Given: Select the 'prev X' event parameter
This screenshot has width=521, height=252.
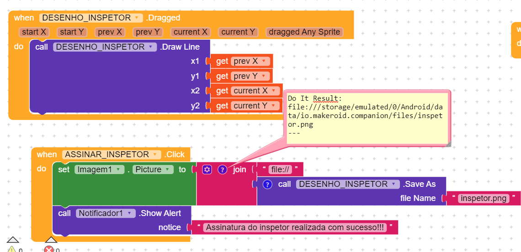Looking at the screenshot, I should 110,32.
